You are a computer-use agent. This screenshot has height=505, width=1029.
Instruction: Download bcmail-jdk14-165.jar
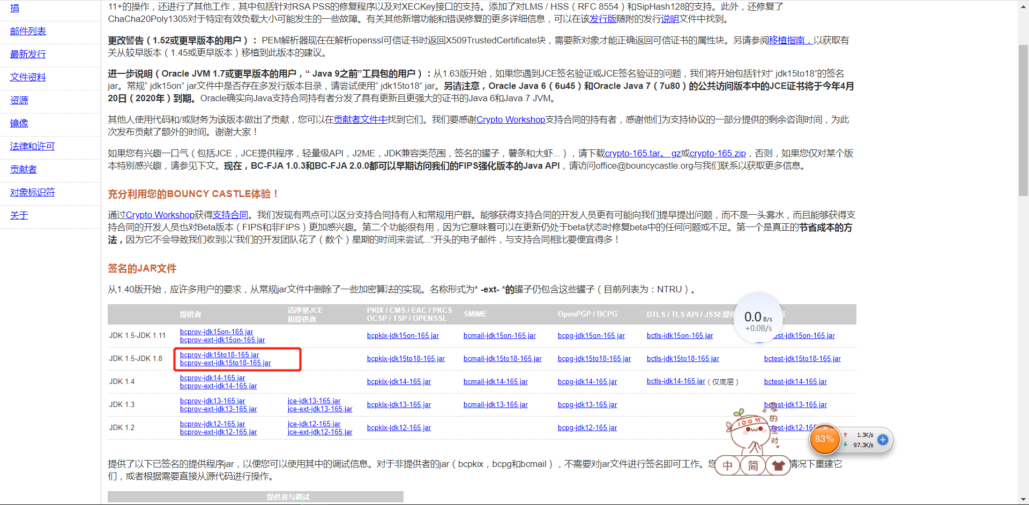496,382
